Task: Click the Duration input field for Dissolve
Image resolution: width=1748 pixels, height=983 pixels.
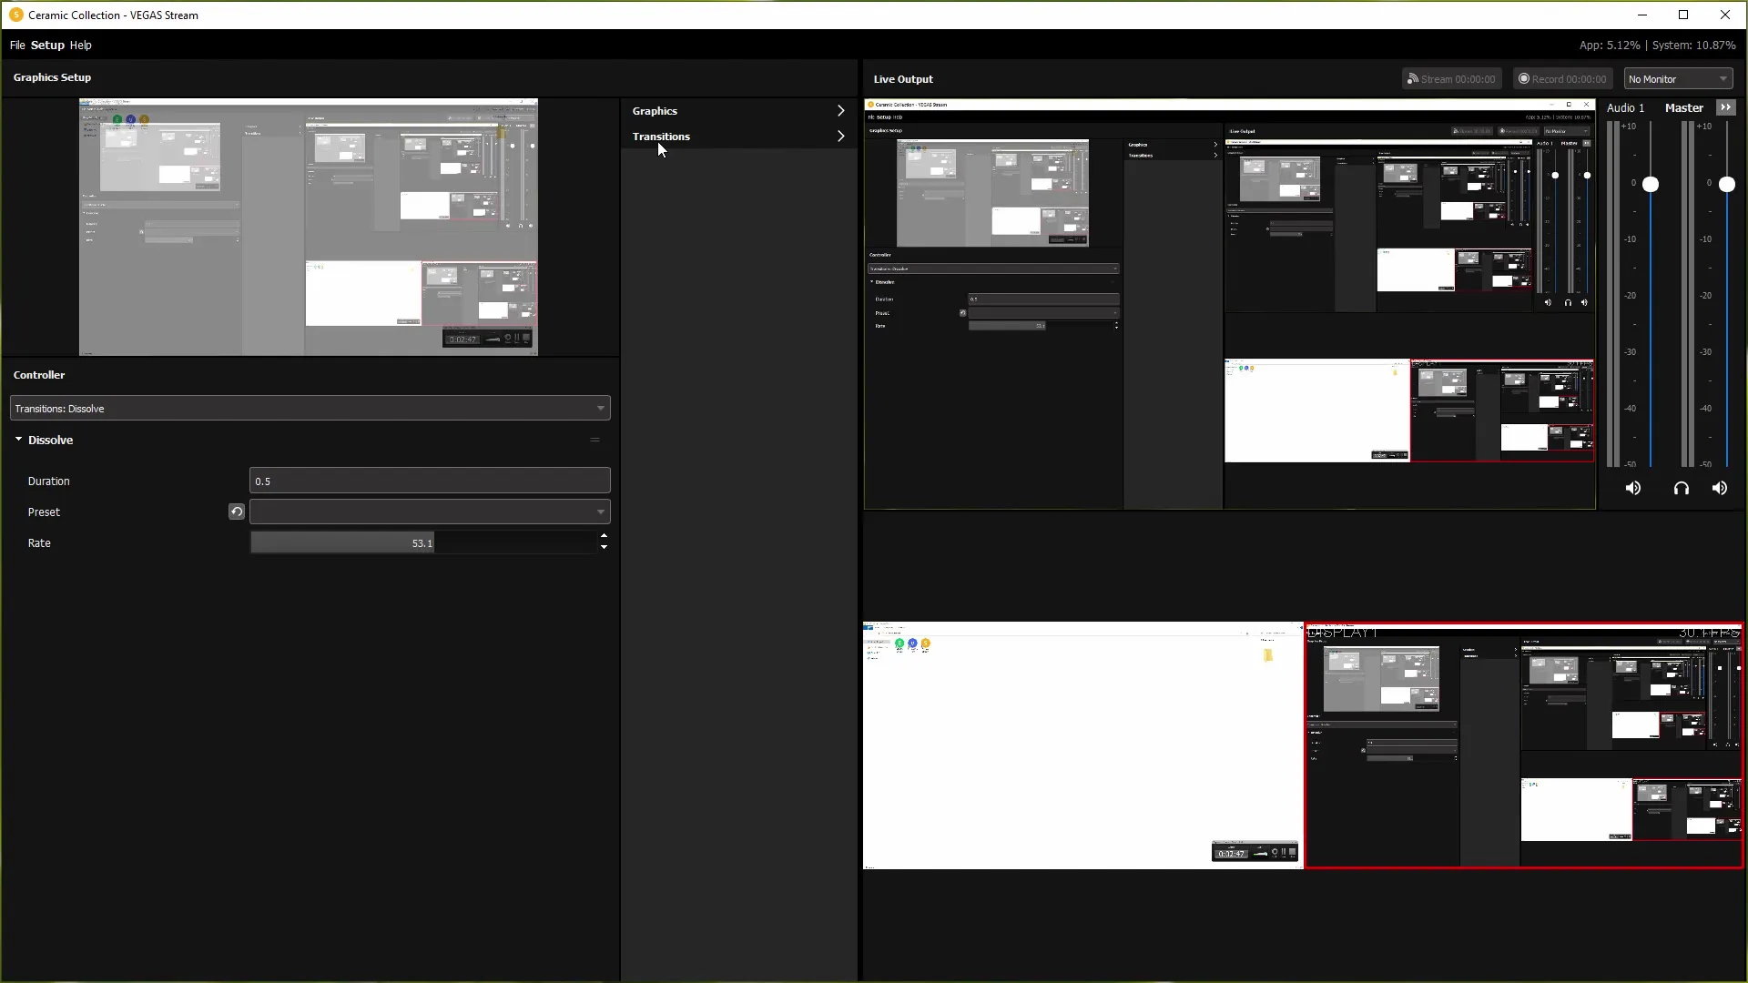Action: pos(430,480)
